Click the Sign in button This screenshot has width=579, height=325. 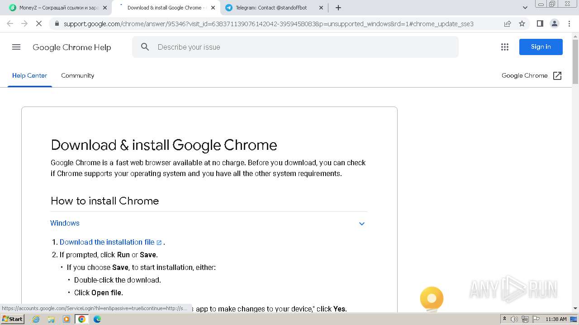click(541, 47)
